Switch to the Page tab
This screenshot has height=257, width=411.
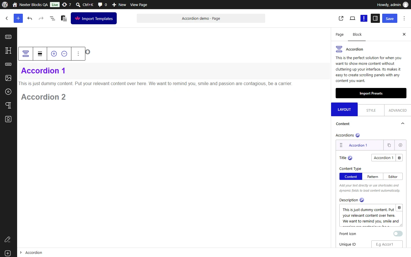point(339,35)
